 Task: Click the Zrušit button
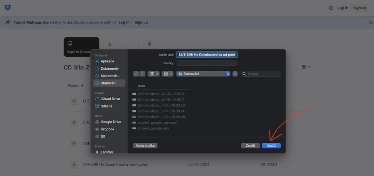point(250,146)
